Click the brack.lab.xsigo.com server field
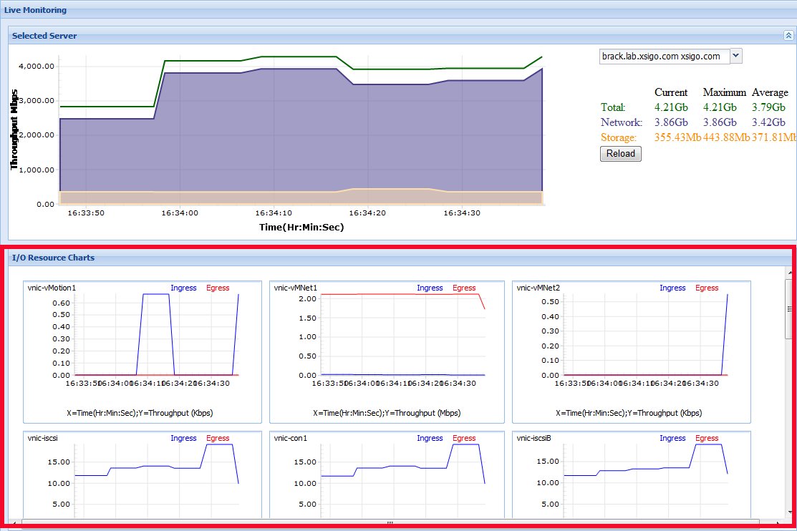This screenshot has width=797, height=531. tap(665, 56)
